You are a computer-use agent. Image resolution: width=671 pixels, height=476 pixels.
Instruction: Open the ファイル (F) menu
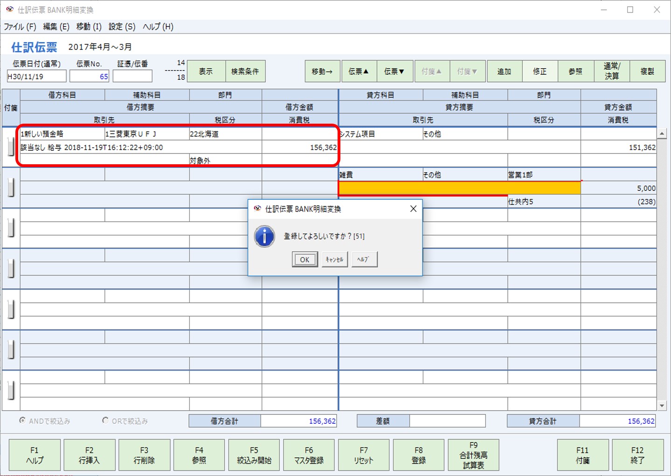coord(20,27)
